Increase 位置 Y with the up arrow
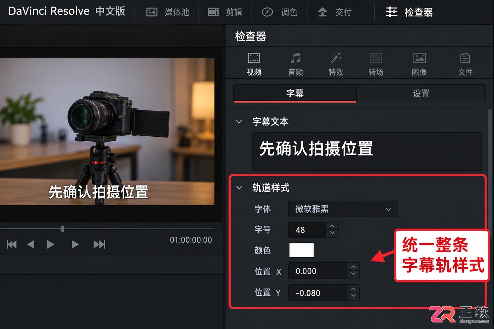This screenshot has height=329, width=494. pyautogui.click(x=353, y=289)
